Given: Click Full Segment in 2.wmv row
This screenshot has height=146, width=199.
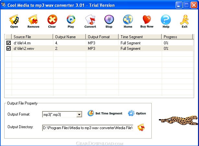Looking at the screenshot, I should (131, 49).
